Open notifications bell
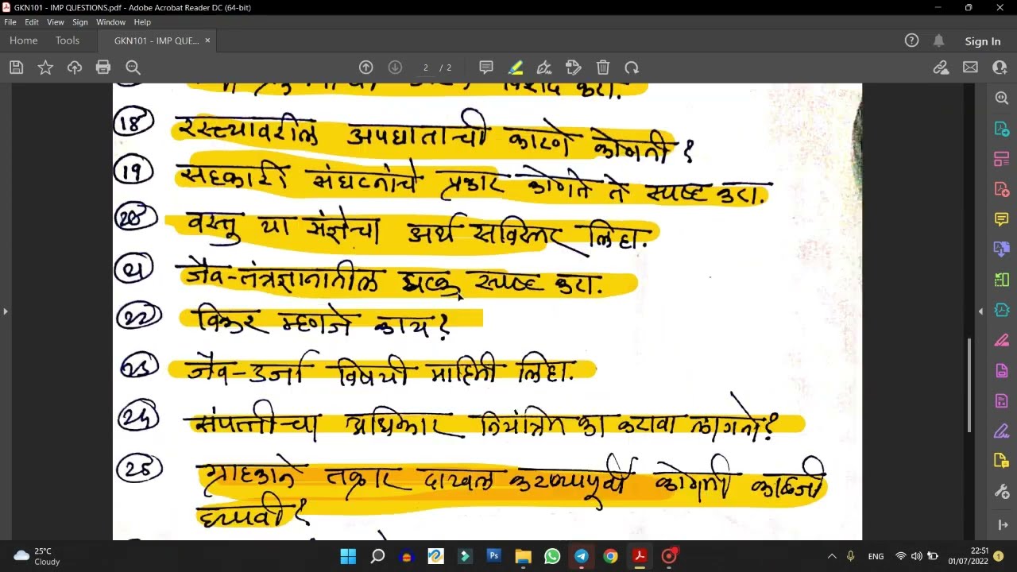This screenshot has height=572, width=1017. tap(938, 41)
